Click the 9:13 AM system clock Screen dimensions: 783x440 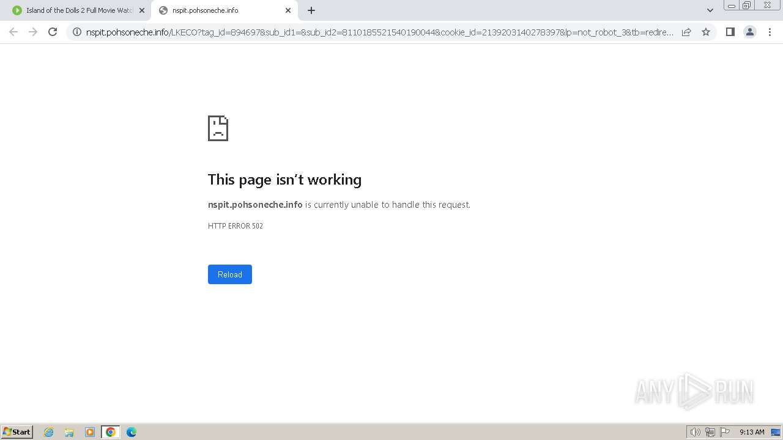coord(752,432)
